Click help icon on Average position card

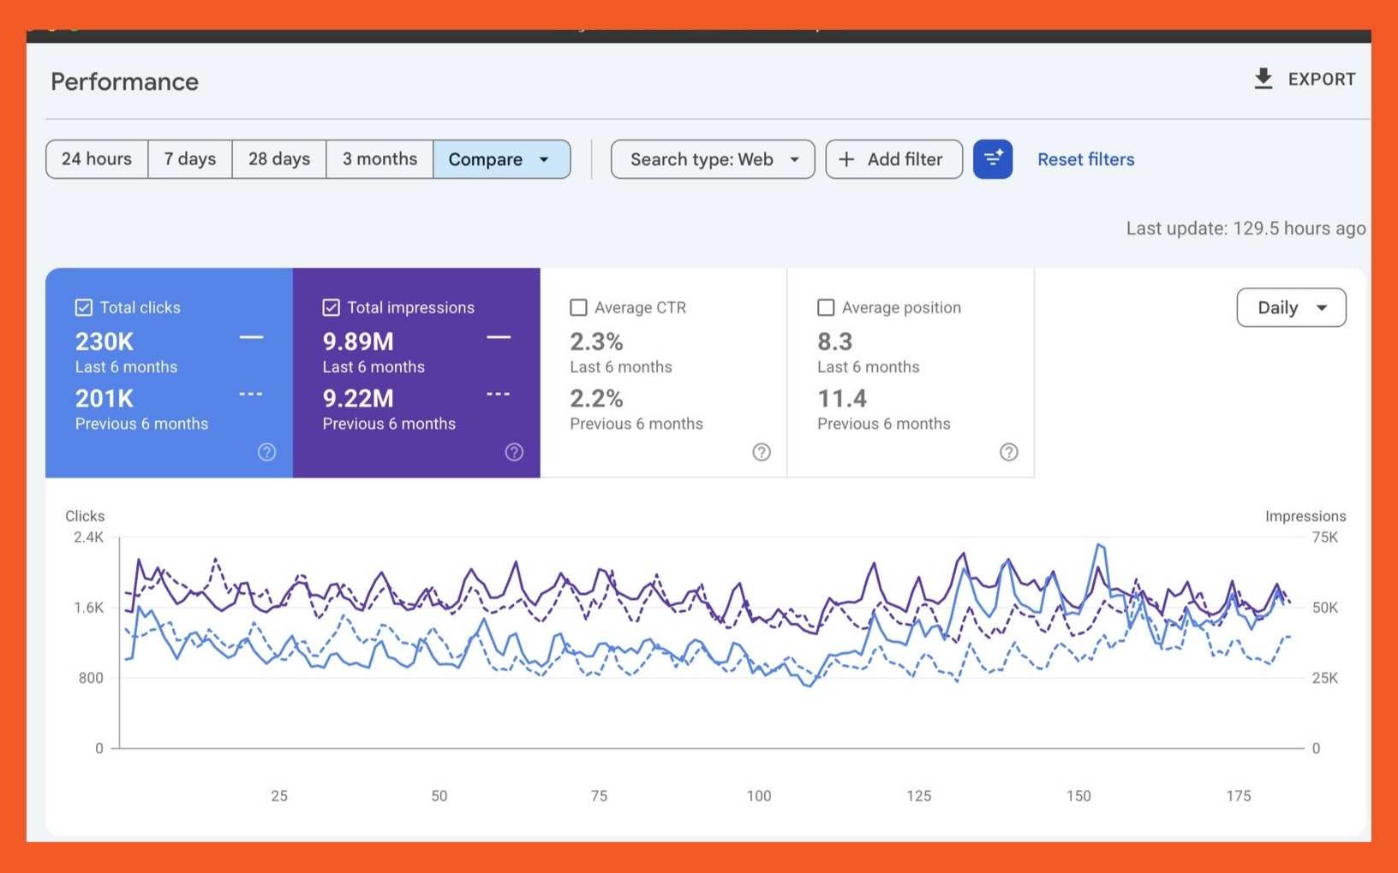click(1009, 452)
